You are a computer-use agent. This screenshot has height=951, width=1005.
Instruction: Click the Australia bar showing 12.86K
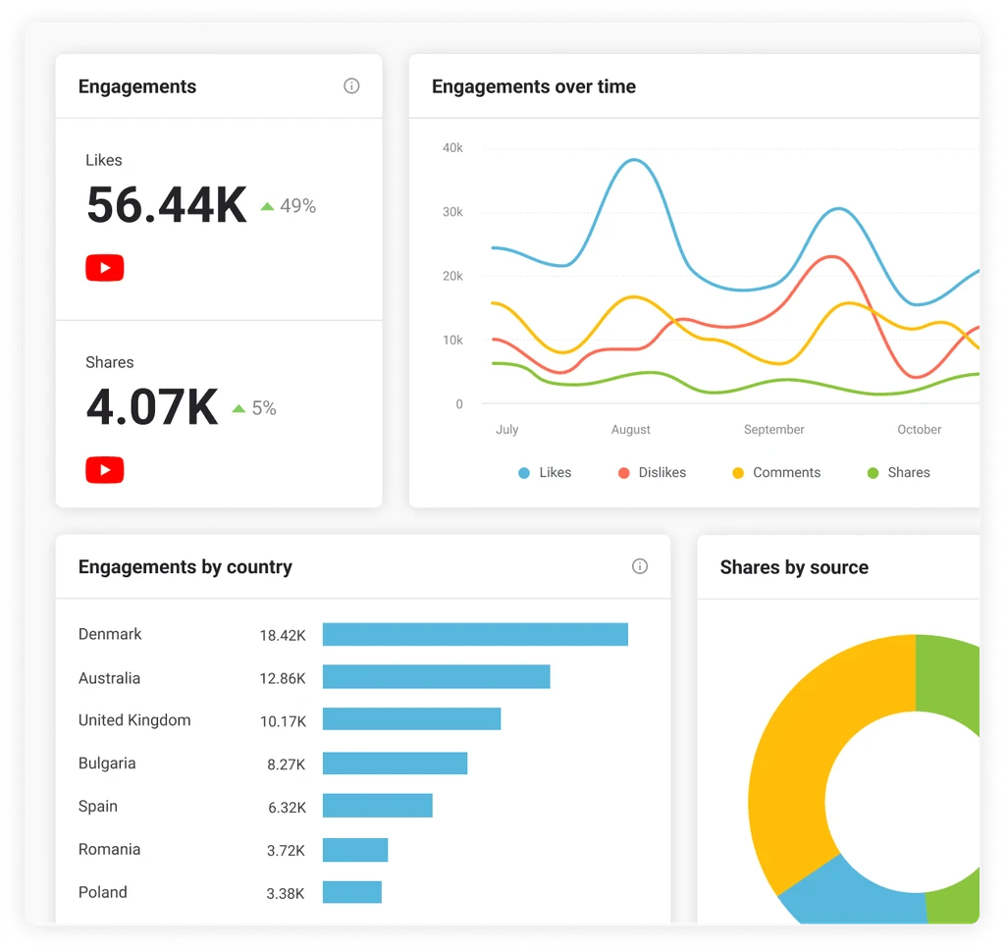tap(436, 677)
